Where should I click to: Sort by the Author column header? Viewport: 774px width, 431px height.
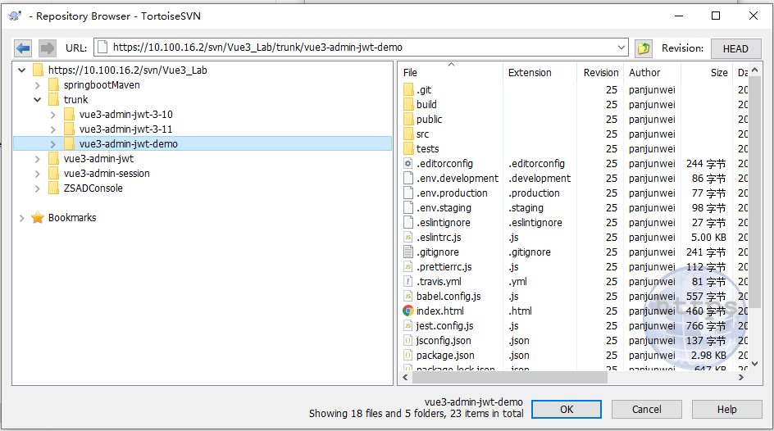tap(652, 72)
